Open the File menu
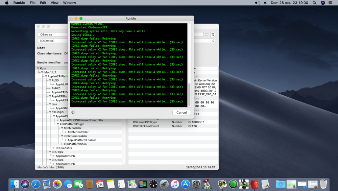338x191 pixels. click(32, 3)
